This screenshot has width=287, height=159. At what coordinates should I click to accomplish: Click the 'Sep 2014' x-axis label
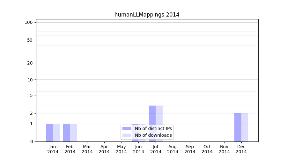point(190,149)
